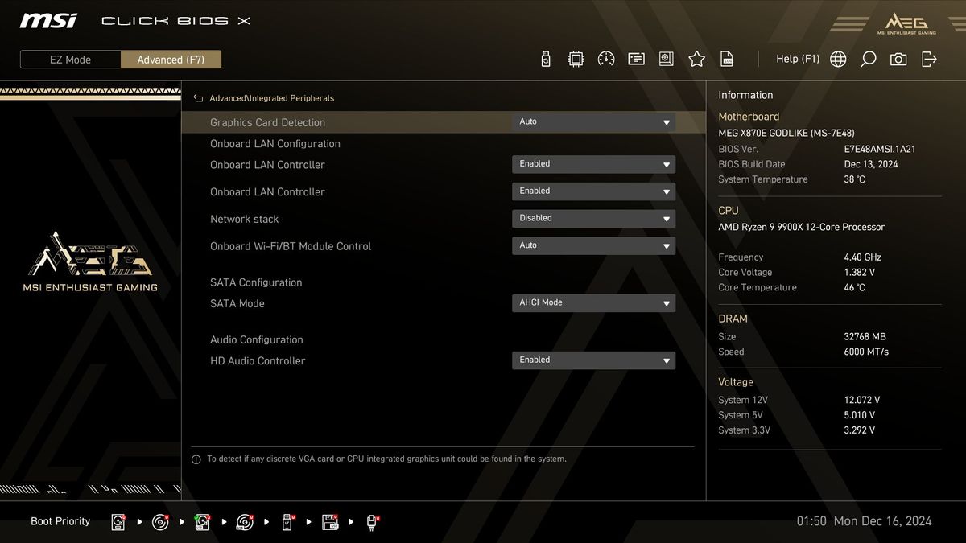Viewport: 966px width, 543px height.
Task: Open the lower Onboard LAN Controller dropdown
Action: pos(593,191)
